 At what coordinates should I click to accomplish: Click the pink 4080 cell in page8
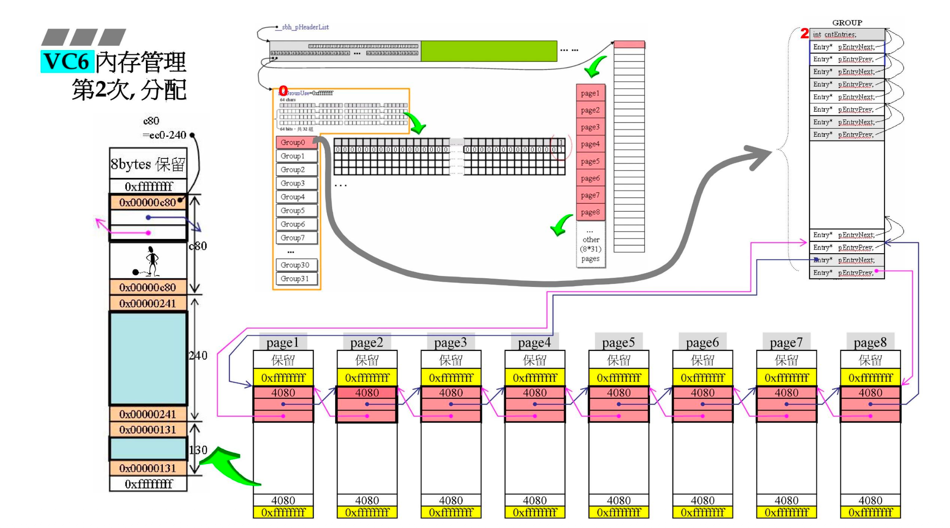tap(870, 393)
